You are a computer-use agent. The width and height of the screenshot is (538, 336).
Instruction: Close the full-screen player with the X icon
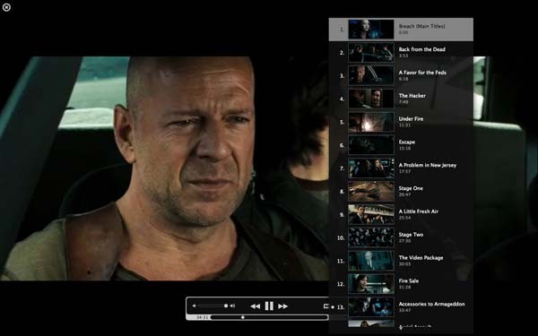[6, 7]
